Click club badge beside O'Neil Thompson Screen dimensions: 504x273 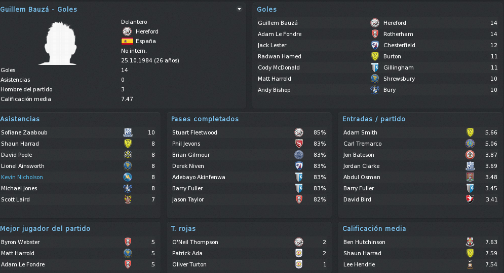click(x=299, y=242)
